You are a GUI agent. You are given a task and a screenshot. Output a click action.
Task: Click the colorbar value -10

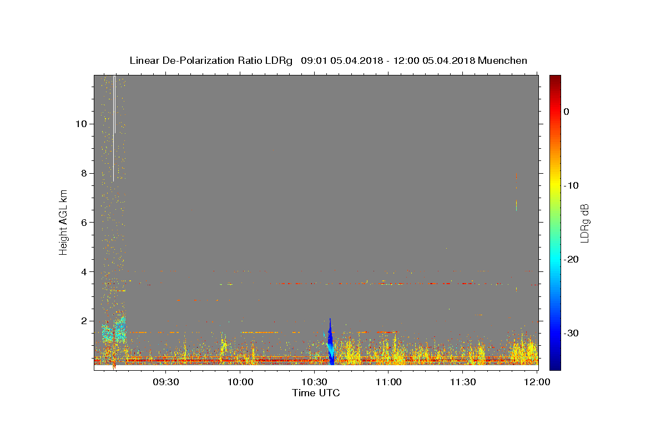coord(571,185)
